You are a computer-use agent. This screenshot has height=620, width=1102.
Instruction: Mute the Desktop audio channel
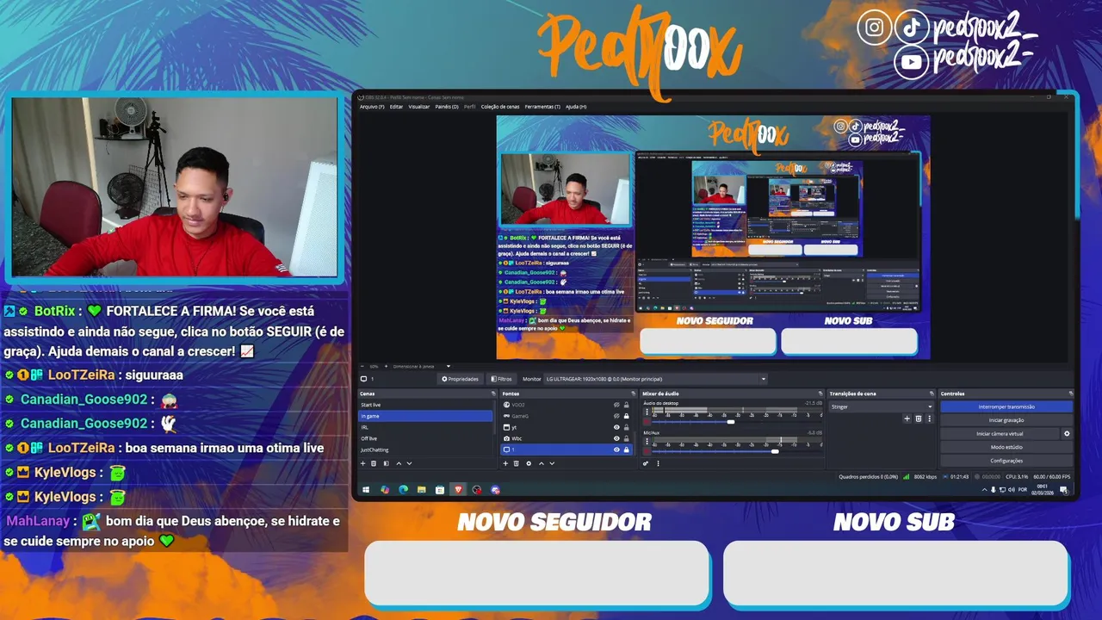647,422
